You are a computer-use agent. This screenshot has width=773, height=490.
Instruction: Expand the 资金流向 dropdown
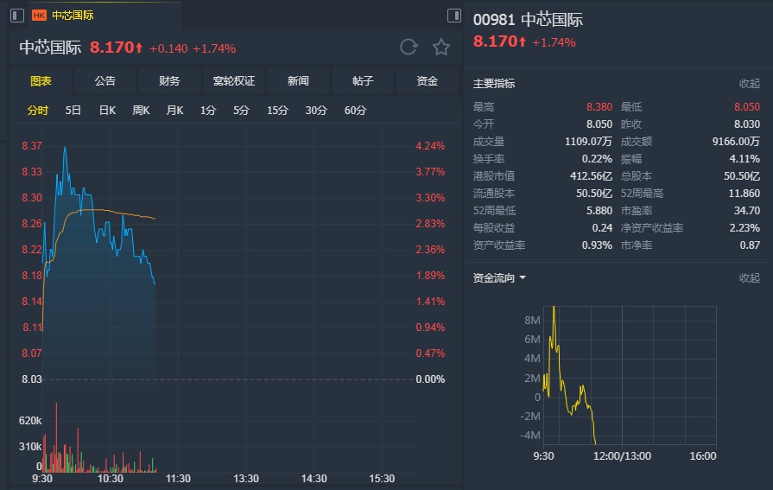coord(500,278)
